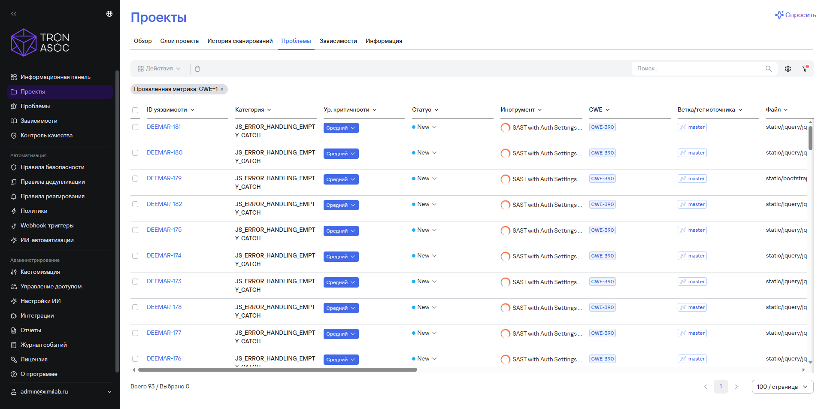This screenshot has width=824, height=409.
Task: Open the 100 / страница page size dropdown
Action: [782, 387]
